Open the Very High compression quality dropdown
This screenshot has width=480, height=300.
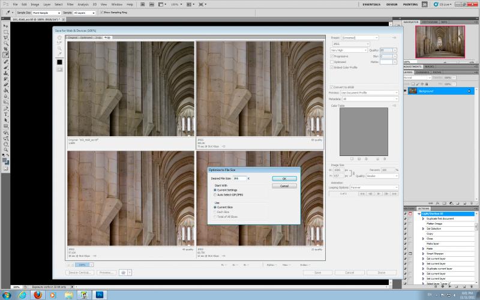349,50
